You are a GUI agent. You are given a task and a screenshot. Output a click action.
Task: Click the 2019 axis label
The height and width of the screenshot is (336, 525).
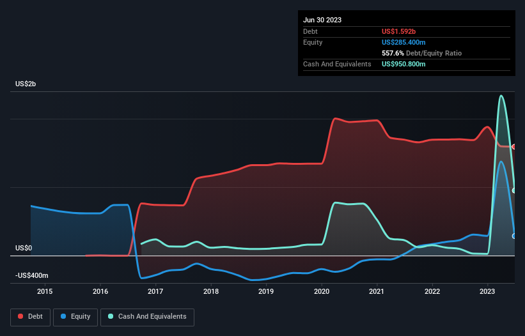(266, 291)
